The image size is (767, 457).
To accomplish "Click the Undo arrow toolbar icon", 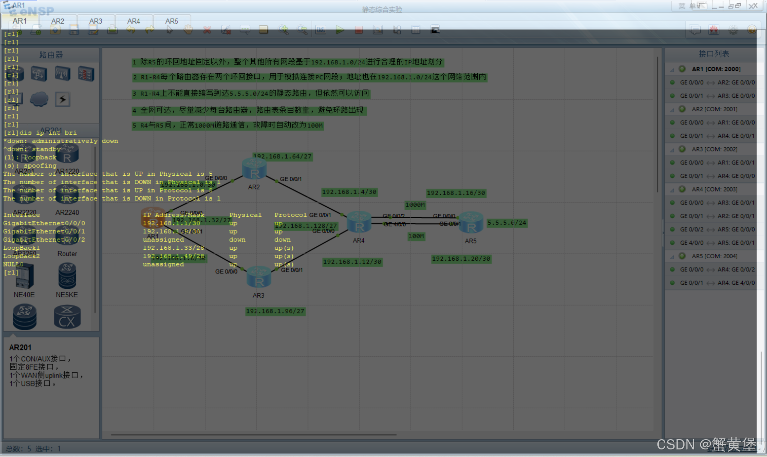I will 131,30.
